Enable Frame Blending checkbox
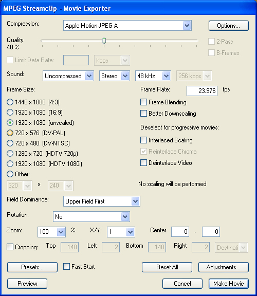Viewport: 257px width, 296px height. coord(144,102)
